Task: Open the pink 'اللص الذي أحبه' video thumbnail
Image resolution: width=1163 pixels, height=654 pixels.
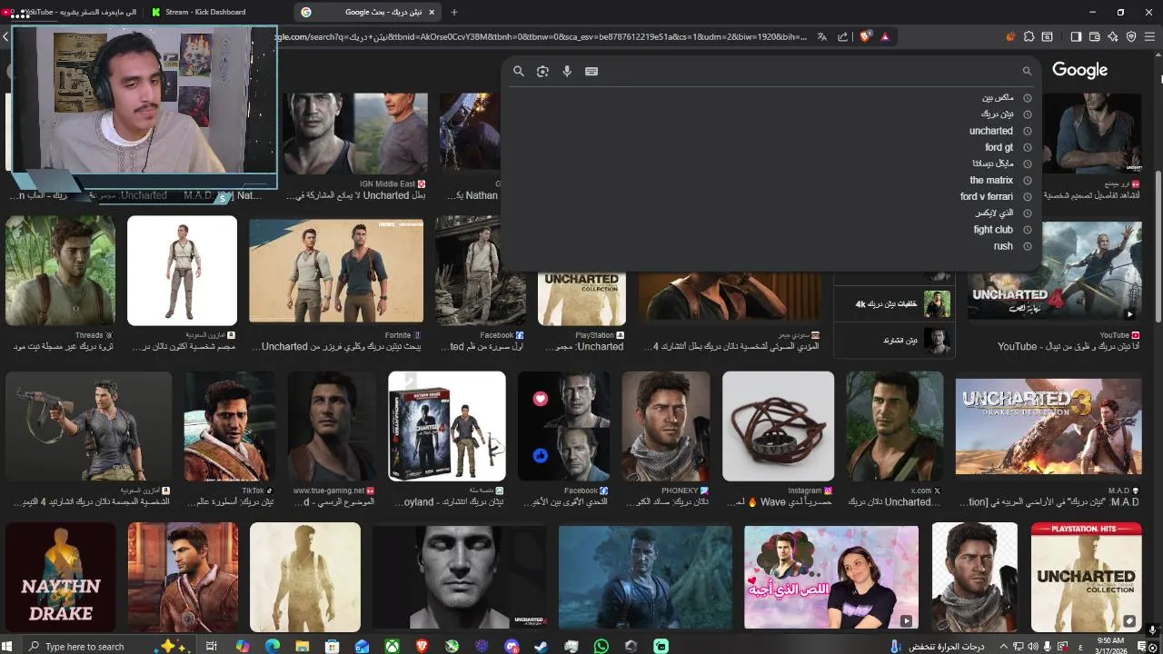Action: pyautogui.click(x=831, y=576)
